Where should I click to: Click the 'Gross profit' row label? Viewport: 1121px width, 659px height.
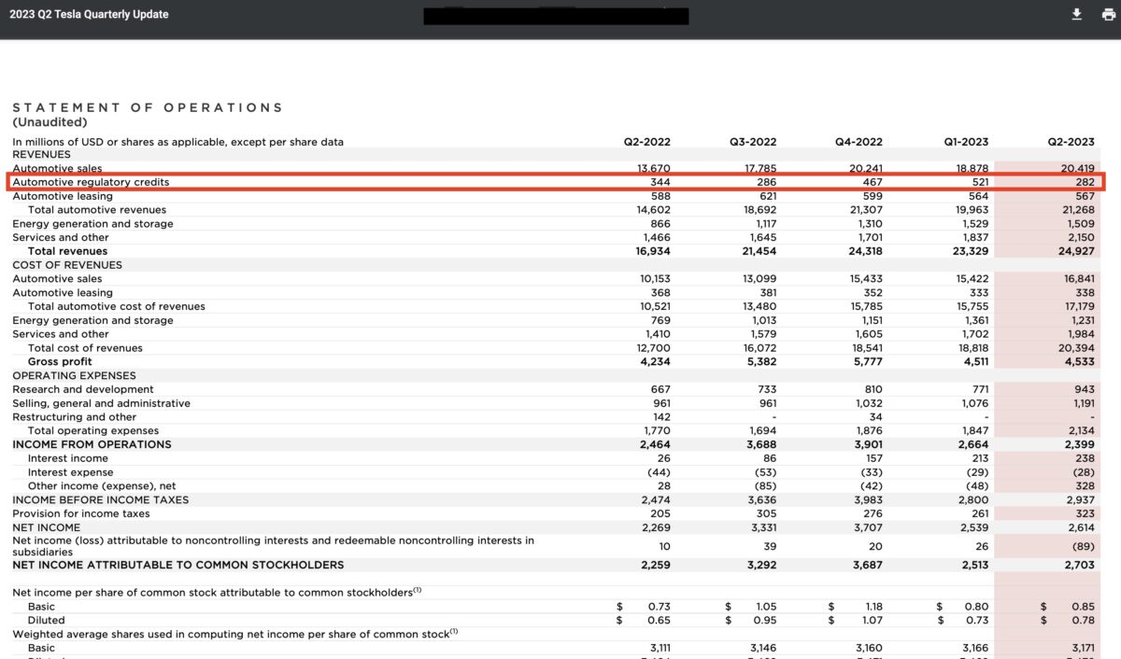coord(60,361)
